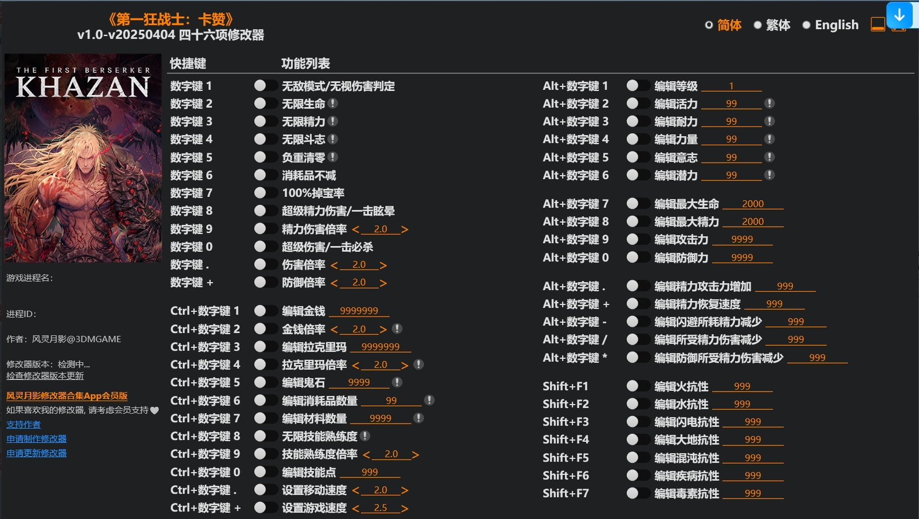Click 编辑金钱 value field 9999999
Screen dimensions: 919x519
[359, 311]
